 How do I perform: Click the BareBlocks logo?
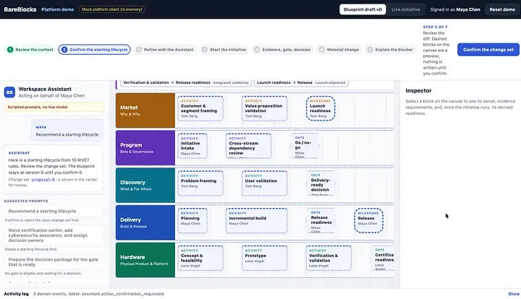tap(20, 9)
